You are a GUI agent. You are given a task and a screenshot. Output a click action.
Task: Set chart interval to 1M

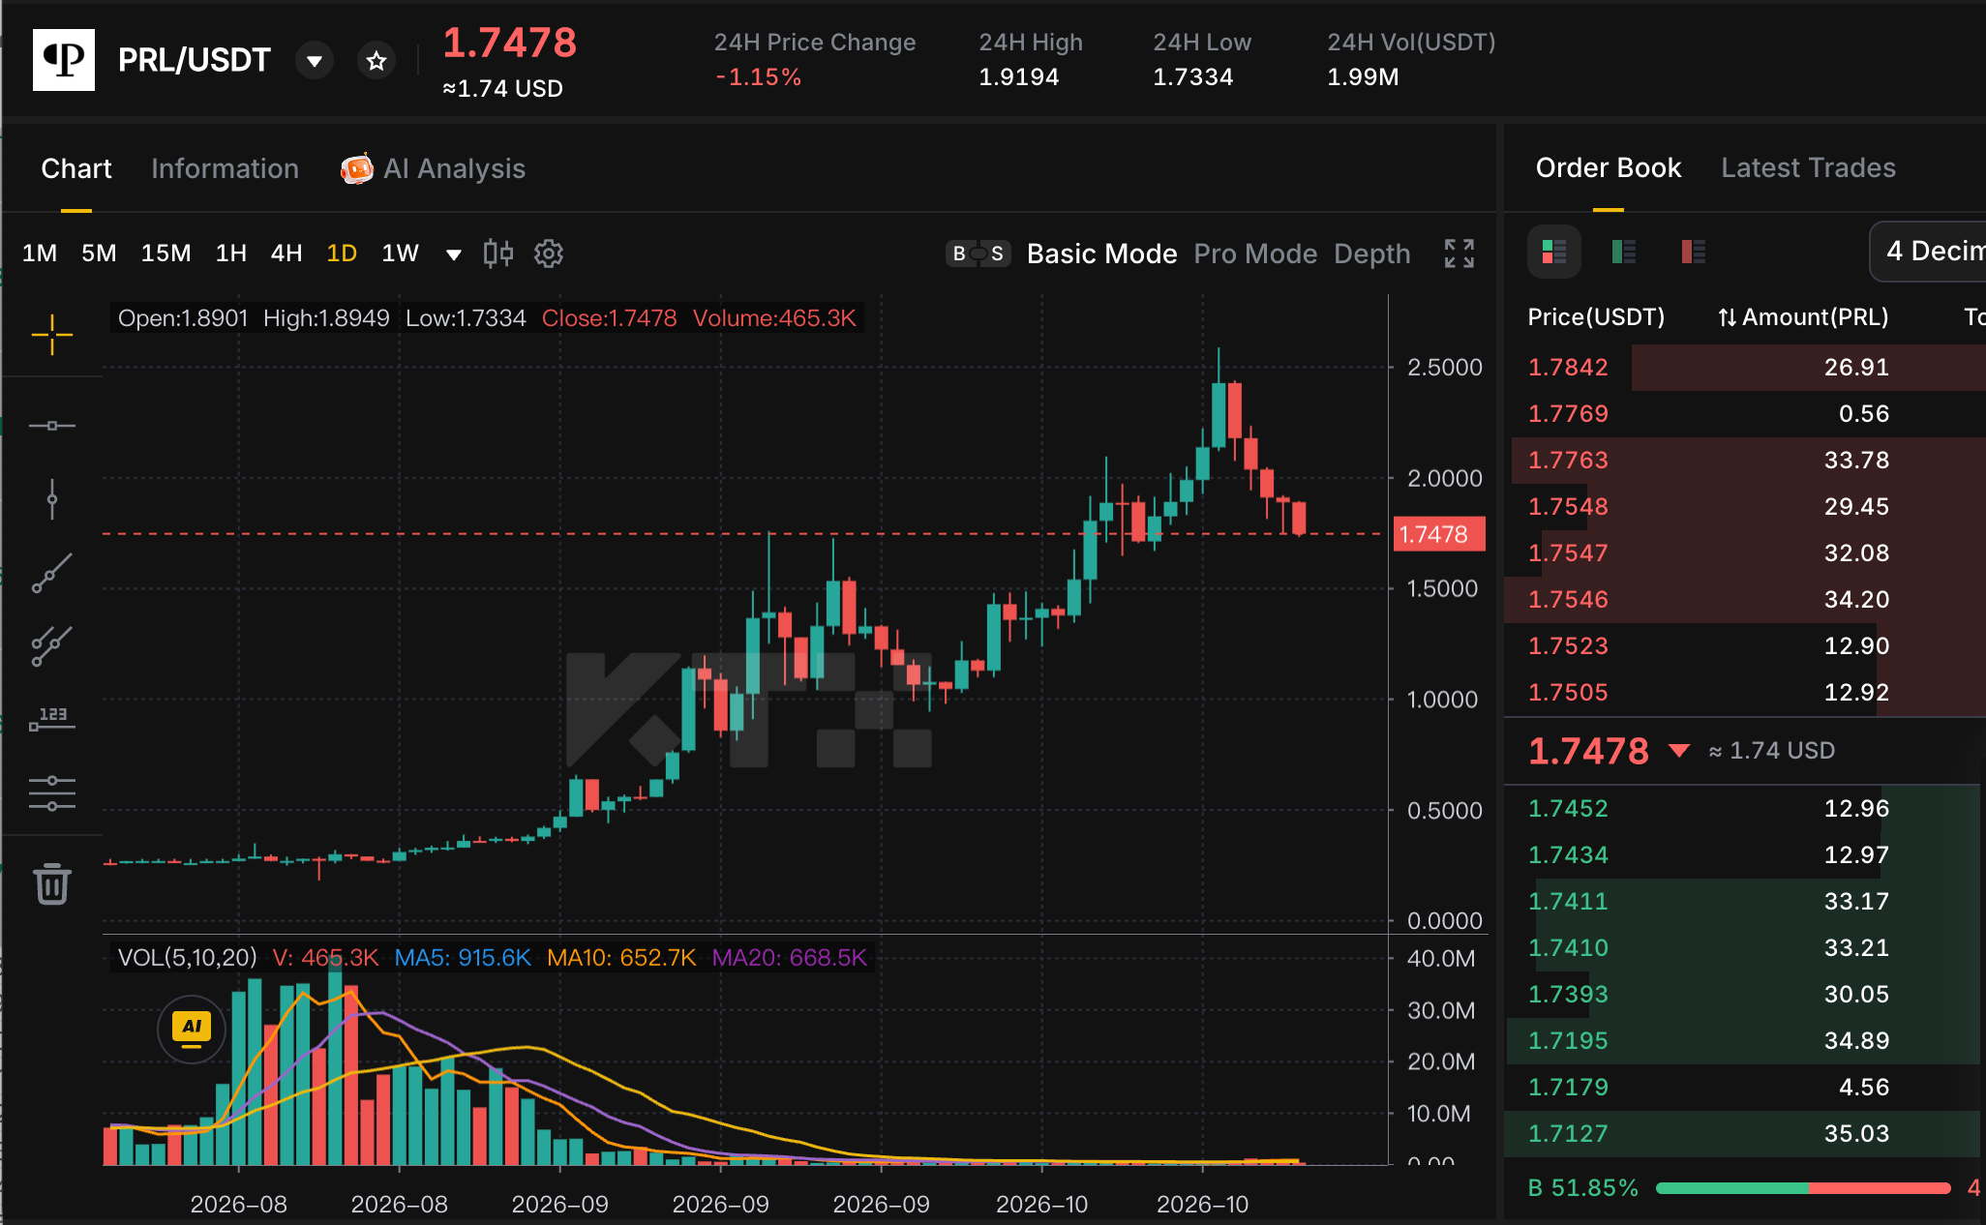(40, 254)
